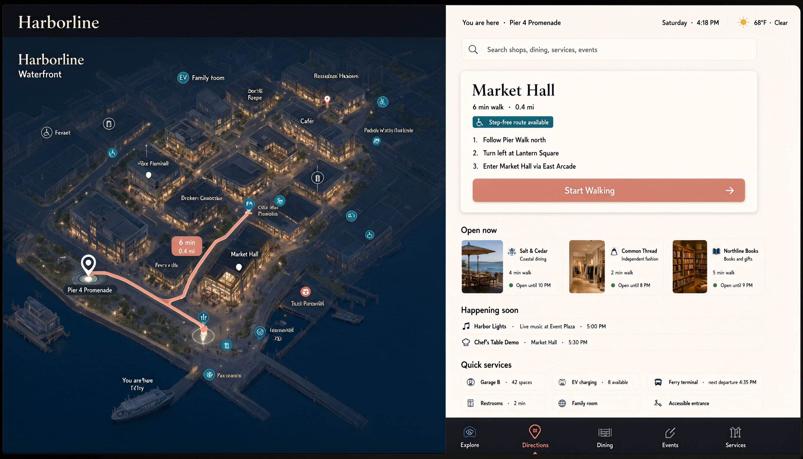Click the Pier 4 Promenade map label
Screen dimensions: 803x459
pos(90,290)
